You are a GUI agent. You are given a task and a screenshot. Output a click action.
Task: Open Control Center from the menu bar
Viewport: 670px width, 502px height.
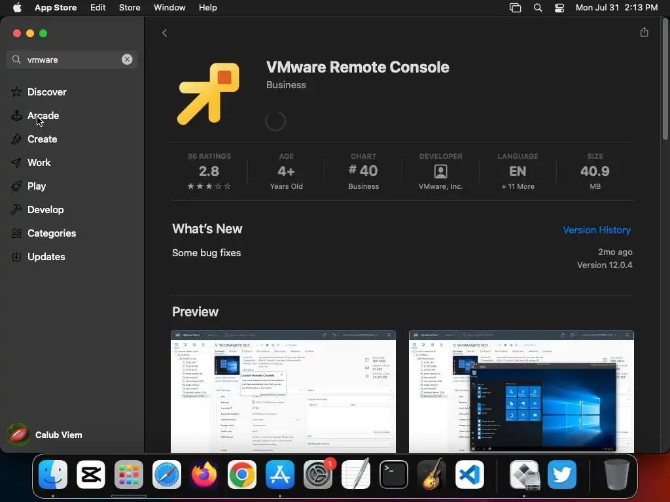click(559, 8)
